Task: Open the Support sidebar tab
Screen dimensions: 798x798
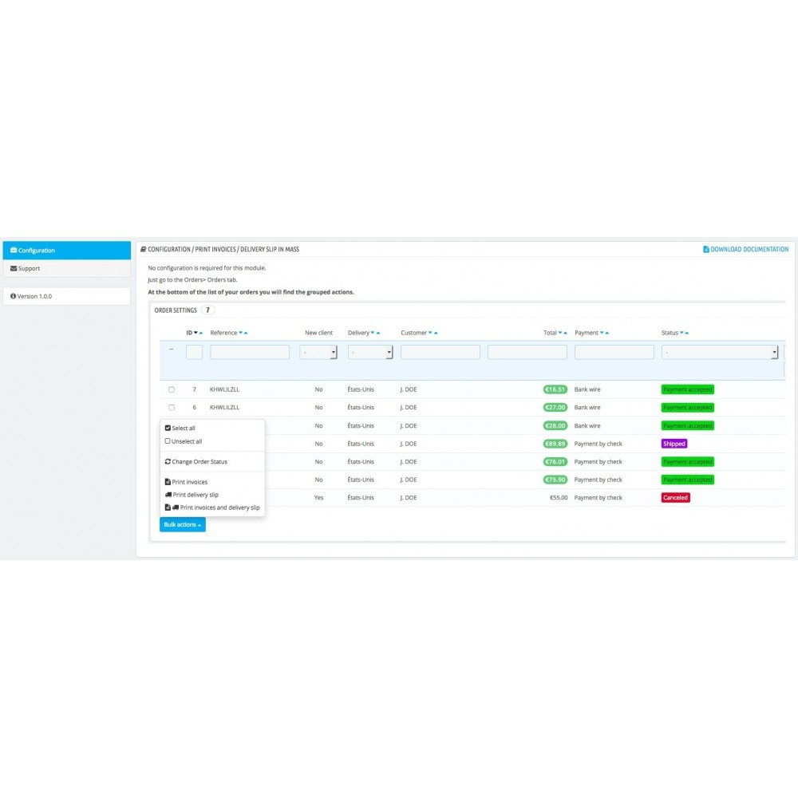Action: pyautogui.click(x=67, y=268)
